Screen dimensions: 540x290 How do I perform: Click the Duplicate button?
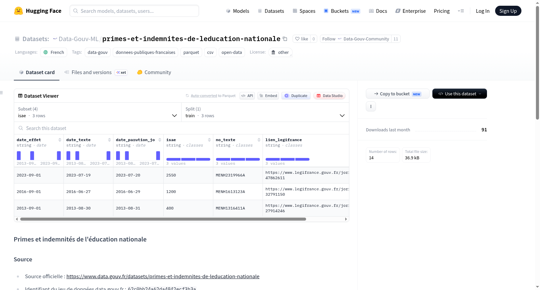click(x=296, y=96)
